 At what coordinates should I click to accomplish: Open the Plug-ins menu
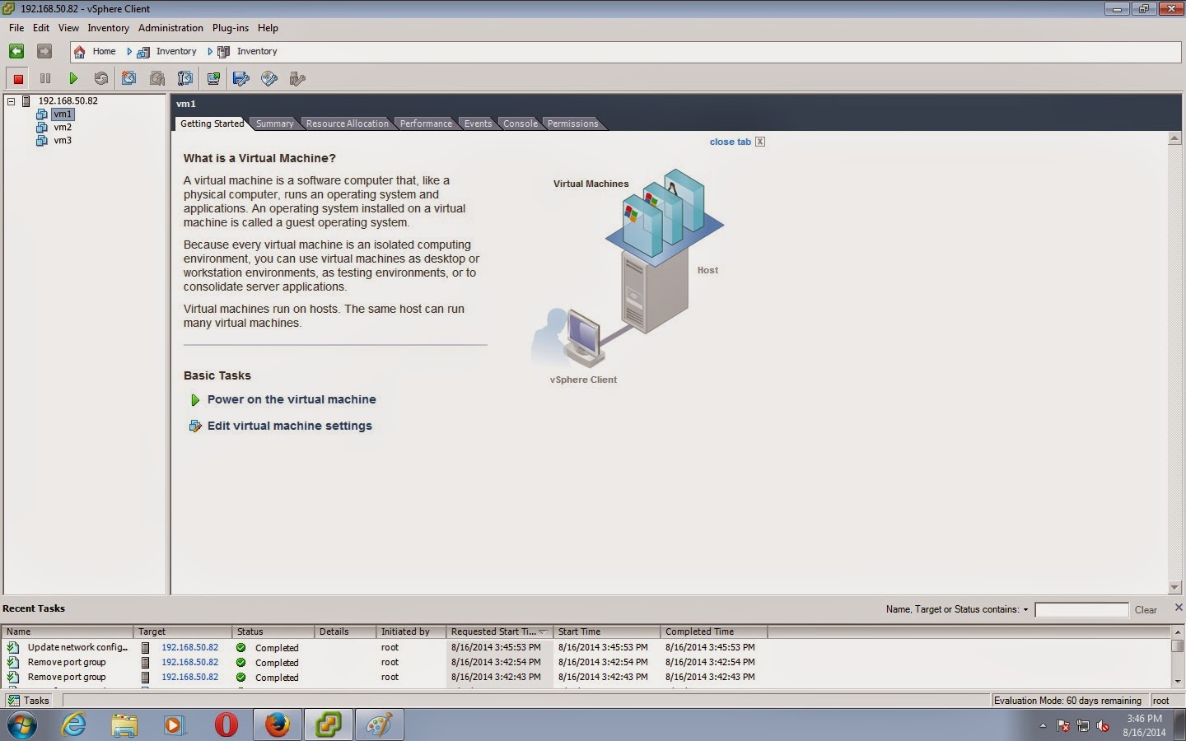[x=231, y=28]
